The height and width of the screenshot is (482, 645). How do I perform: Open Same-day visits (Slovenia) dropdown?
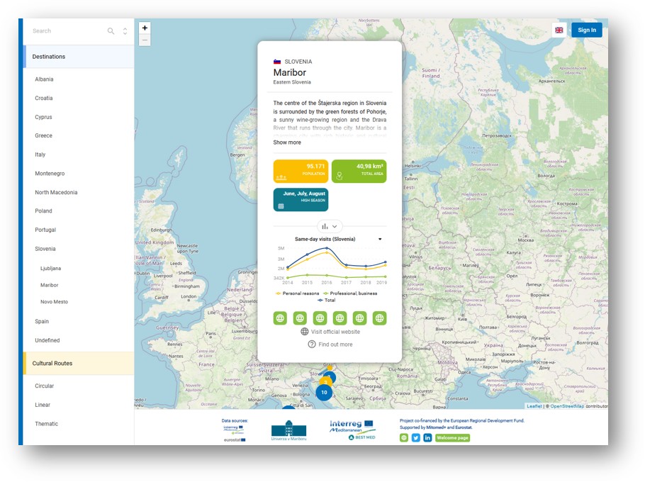tap(338, 240)
